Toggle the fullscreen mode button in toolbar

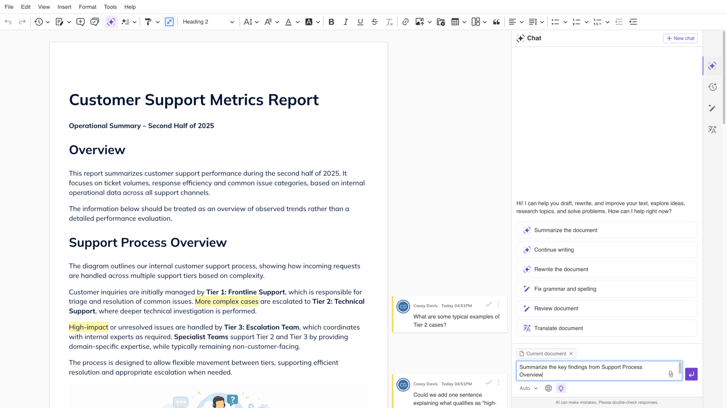169,22
